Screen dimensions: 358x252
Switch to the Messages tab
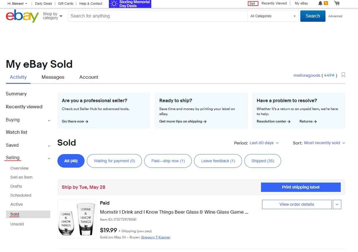click(x=53, y=77)
